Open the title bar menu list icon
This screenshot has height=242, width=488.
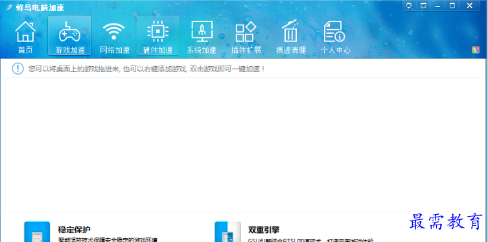(423, 6)
